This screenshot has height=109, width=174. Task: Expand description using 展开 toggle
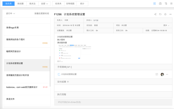tap(60, 61)
